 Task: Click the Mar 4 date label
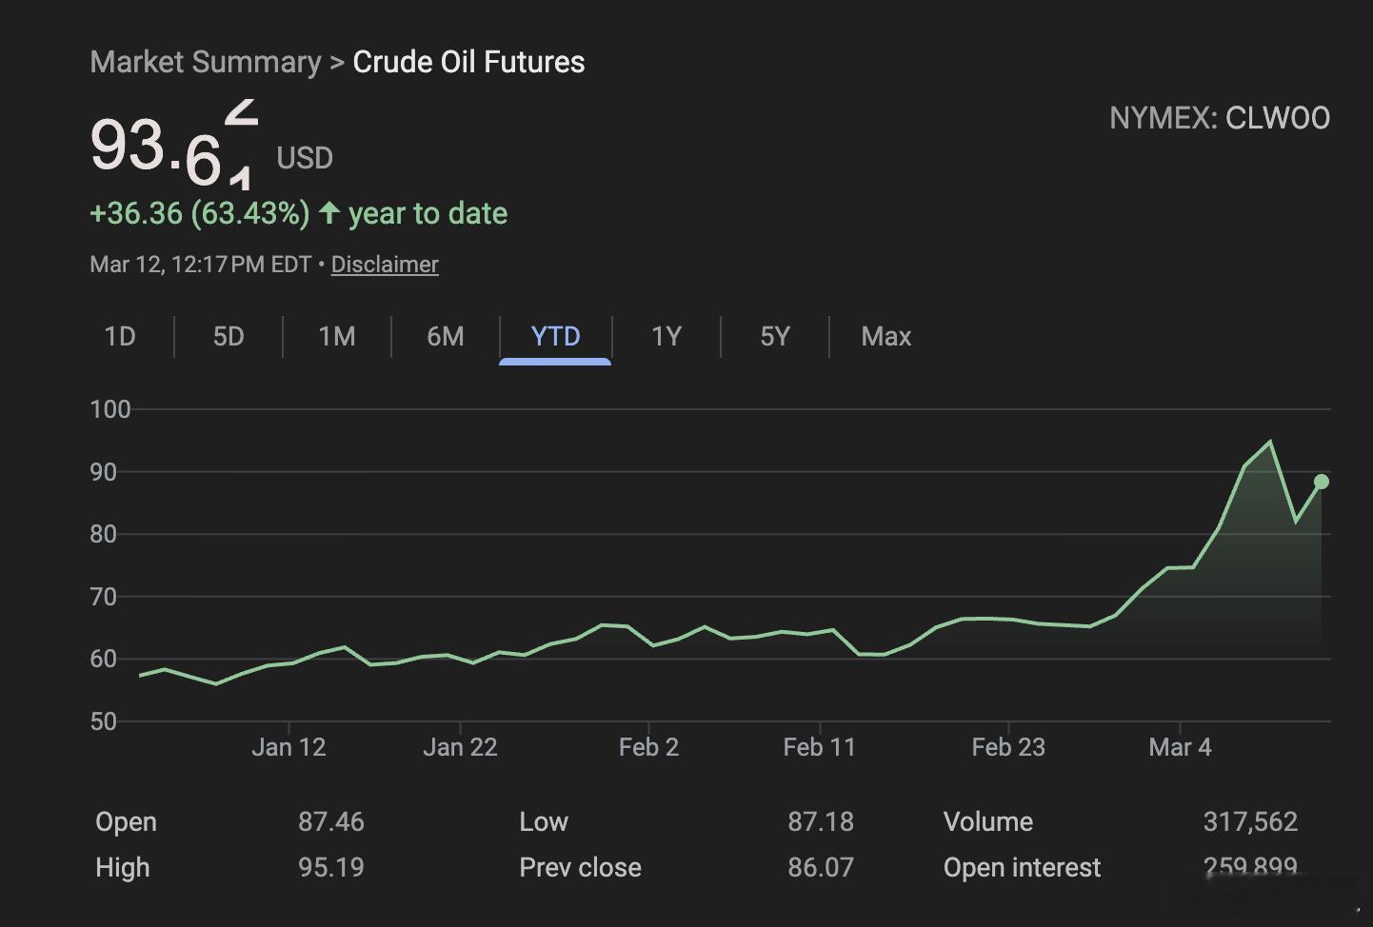pos(1180,747)
